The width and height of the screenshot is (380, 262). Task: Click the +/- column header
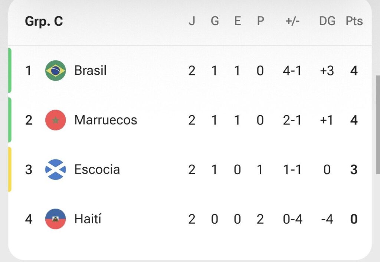pos(292,21)
